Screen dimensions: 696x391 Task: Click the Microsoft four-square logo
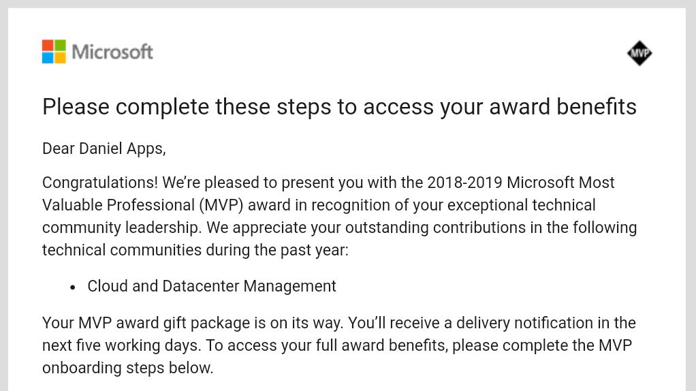coord(54,52)
